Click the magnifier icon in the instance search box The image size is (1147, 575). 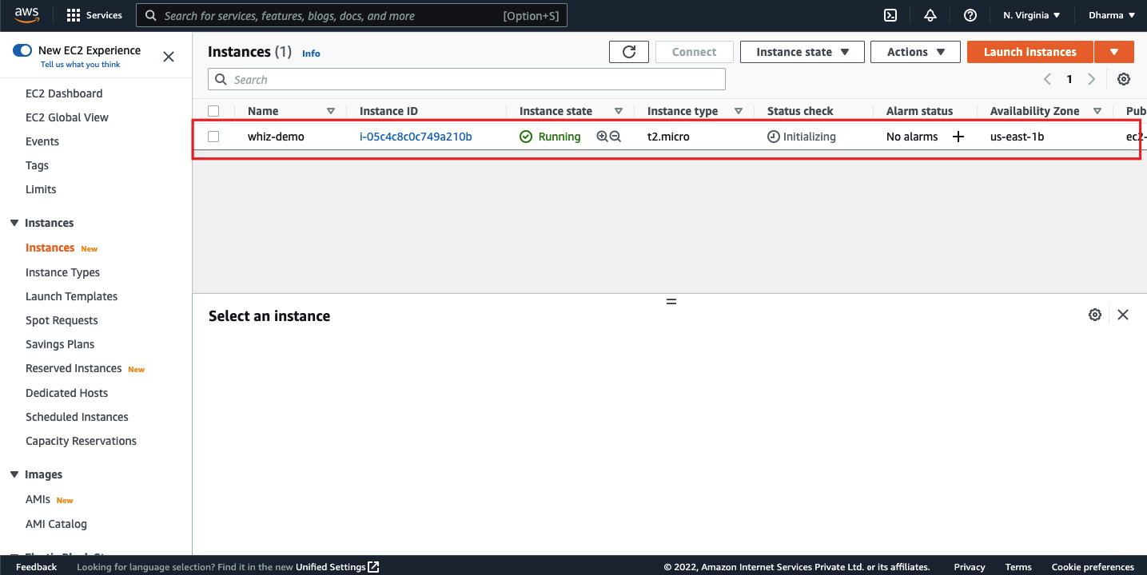[220, 80]
